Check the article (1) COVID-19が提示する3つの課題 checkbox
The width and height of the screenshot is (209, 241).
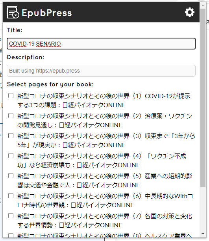[x=11, y=96]
